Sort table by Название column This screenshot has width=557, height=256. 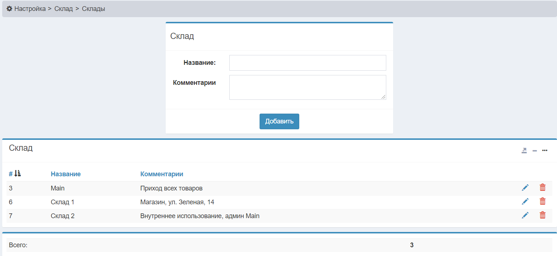coord(66,174)
